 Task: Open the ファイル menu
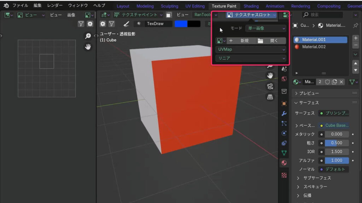coord(20,6)
